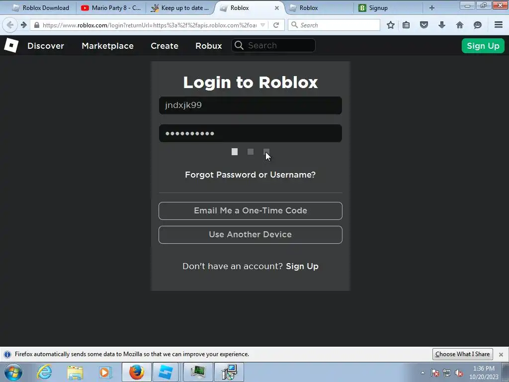Click the URL address bar
This screenshot has width=509, height=382.
149,25
